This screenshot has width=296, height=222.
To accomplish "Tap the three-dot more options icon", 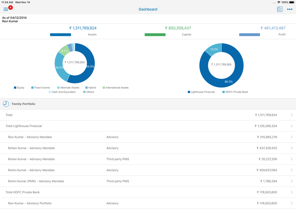I will [290, 9].
